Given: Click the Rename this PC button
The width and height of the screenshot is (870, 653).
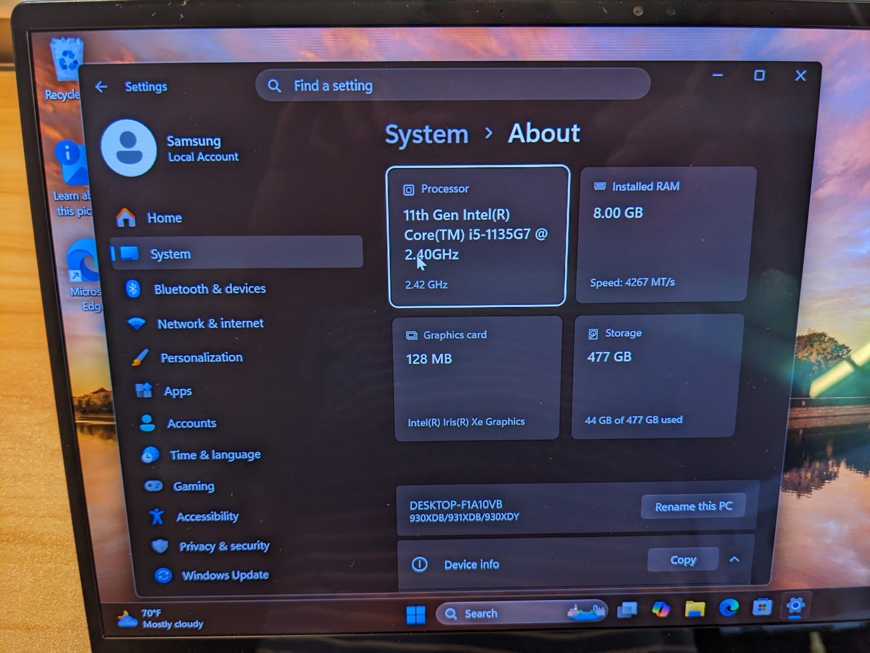Looking at the screenshot, I should tap(693, 507).
